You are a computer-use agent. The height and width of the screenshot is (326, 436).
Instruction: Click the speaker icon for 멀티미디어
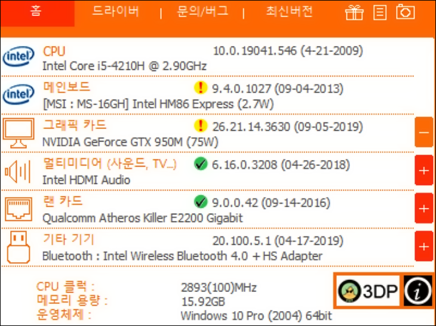[17, 171]
